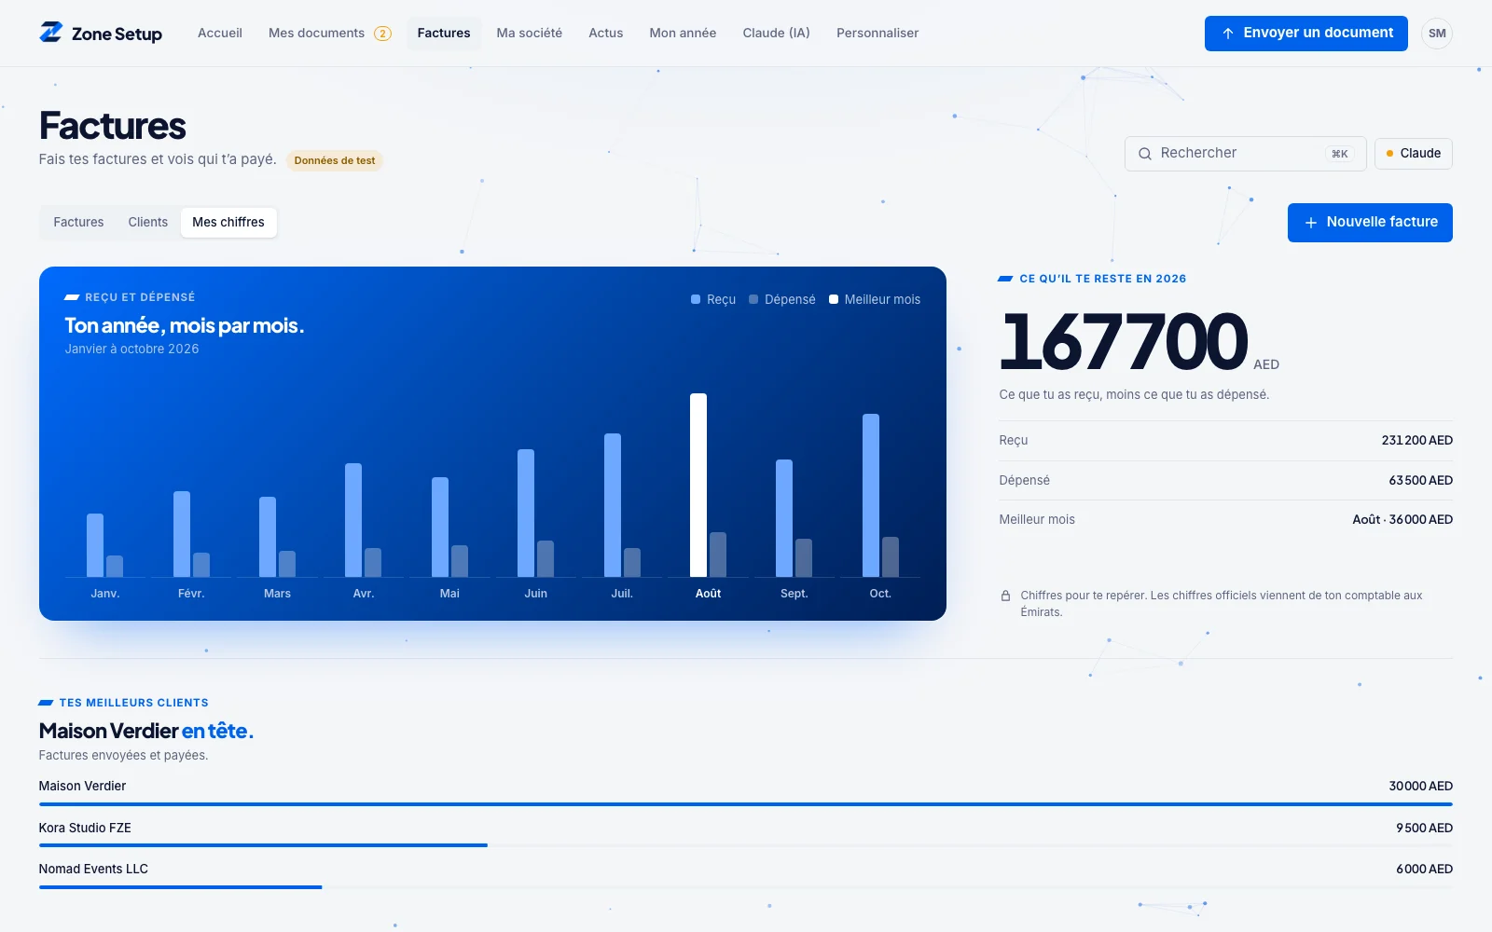The height and width of the screenshot is (932, 1492).
Task: Go to Ma société page
Action: pyautogui.click(x=530, y=33)
